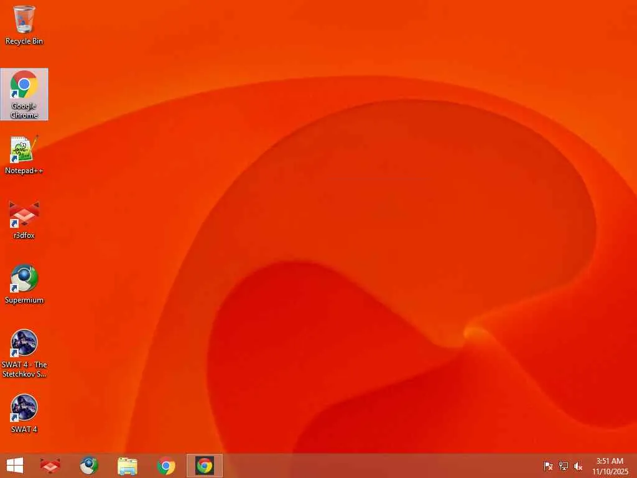
Task: Select the Google Chrome desktop shortcut
Action: [24, 95]
